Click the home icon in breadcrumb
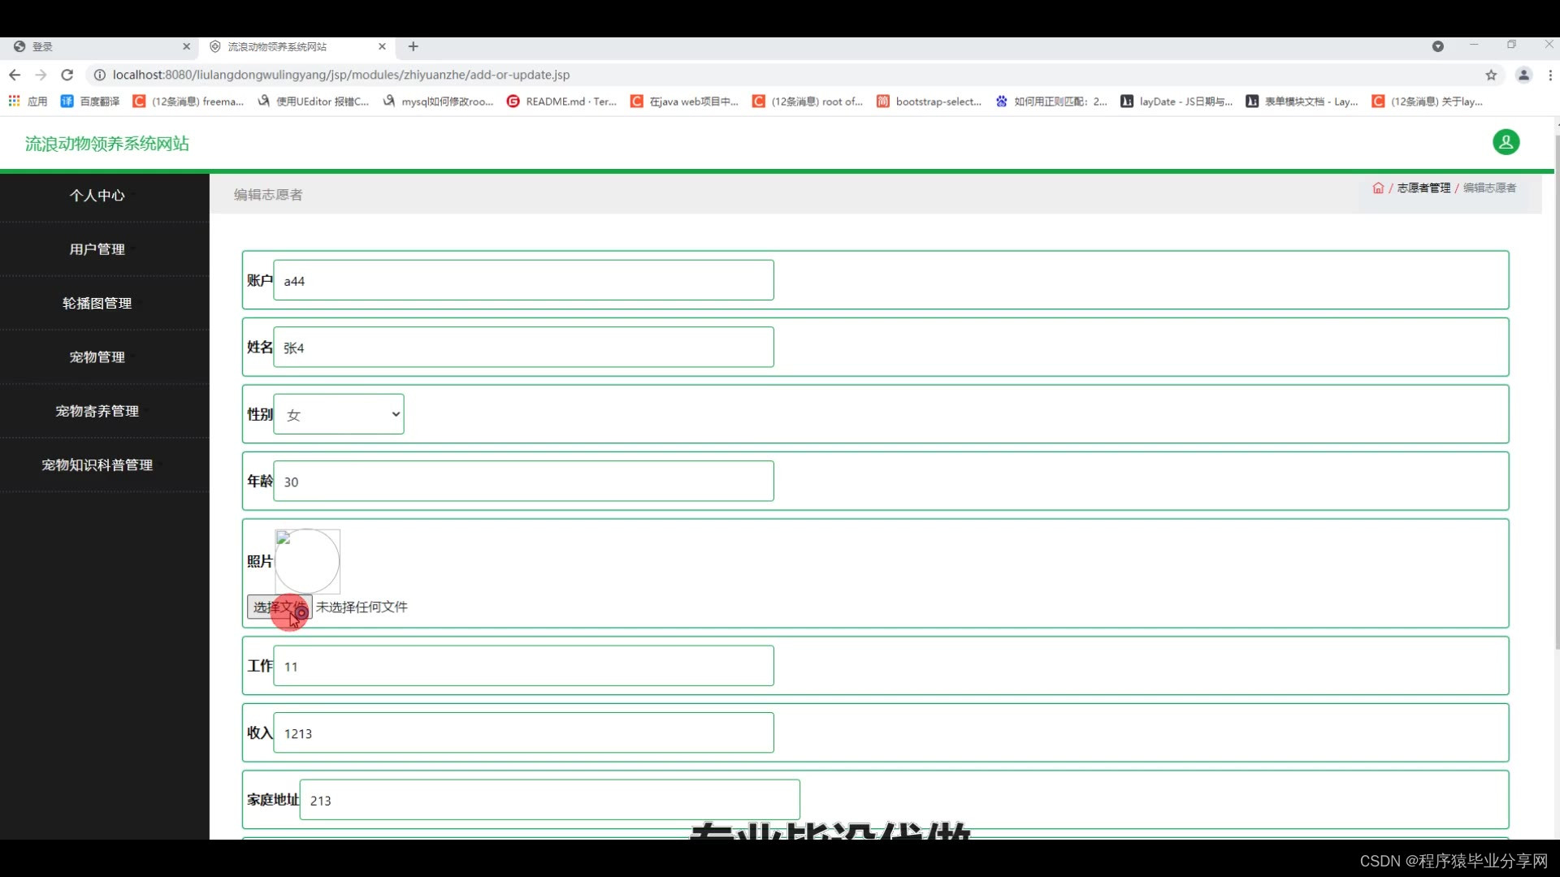The height and width of the screenshot is (877, 1560). (x=1378, y=188)
